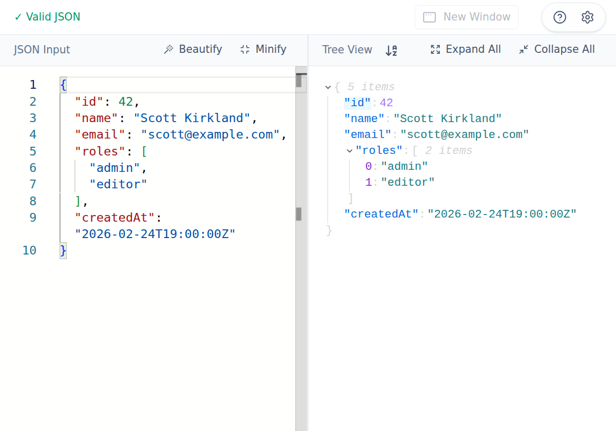Select the highlighted id key in Tree View
Screen dimensions: 616x431
358,103
